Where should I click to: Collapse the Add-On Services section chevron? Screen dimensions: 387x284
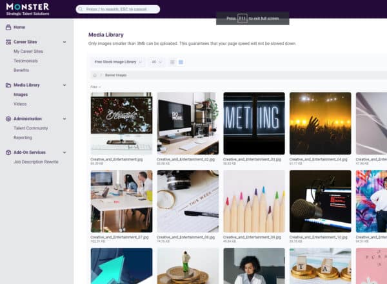pyautogui.click(x=64, y=153)
